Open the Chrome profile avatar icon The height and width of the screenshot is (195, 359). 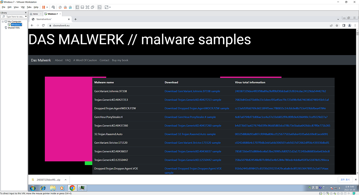point(349,25)
